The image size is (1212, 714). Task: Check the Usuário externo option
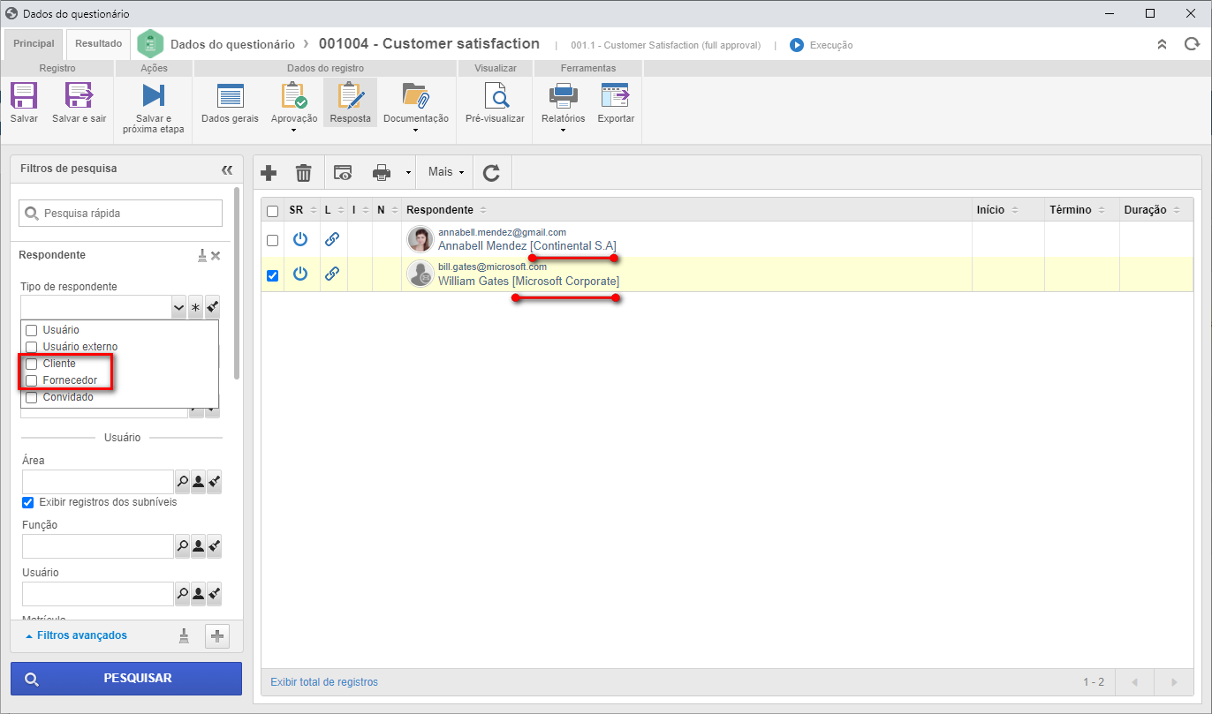tap(31, 347)
